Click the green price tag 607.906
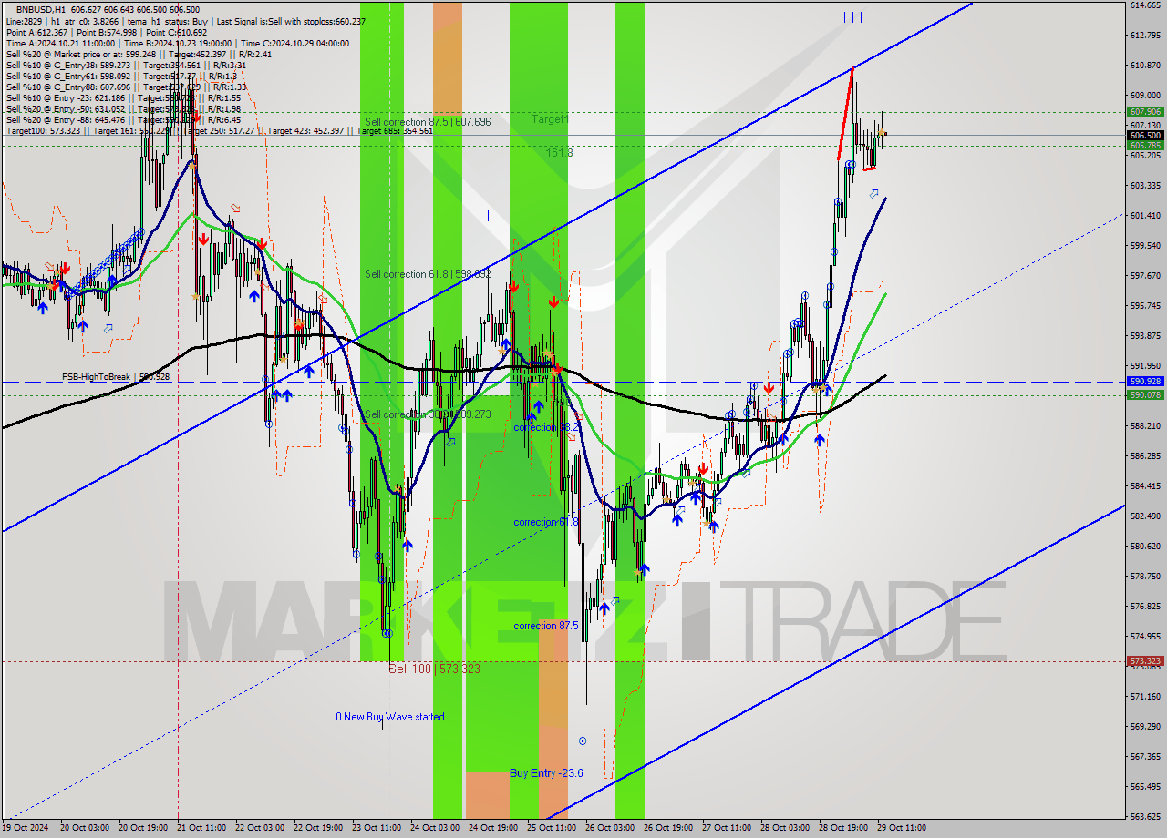Viewport: 1167px width, 838px height. click(1145, 112)
